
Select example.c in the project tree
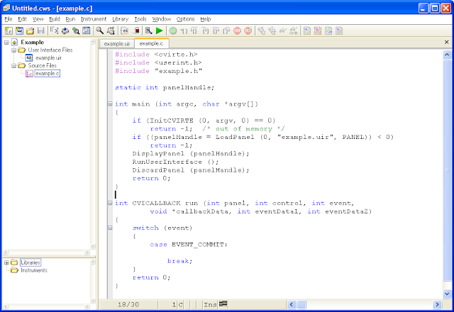coord(48,74)
